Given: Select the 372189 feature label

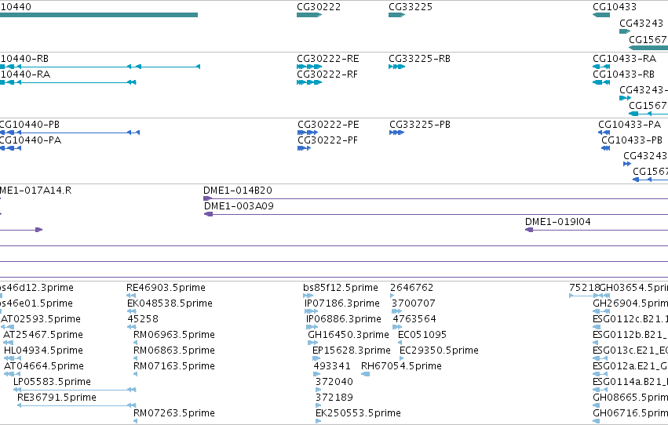Looking at the screenshot, I should pos(334,398).
